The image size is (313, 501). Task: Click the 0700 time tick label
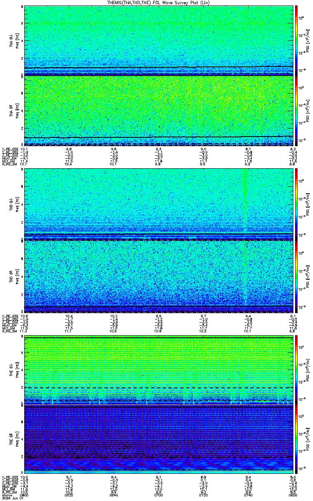click(159, 495)
